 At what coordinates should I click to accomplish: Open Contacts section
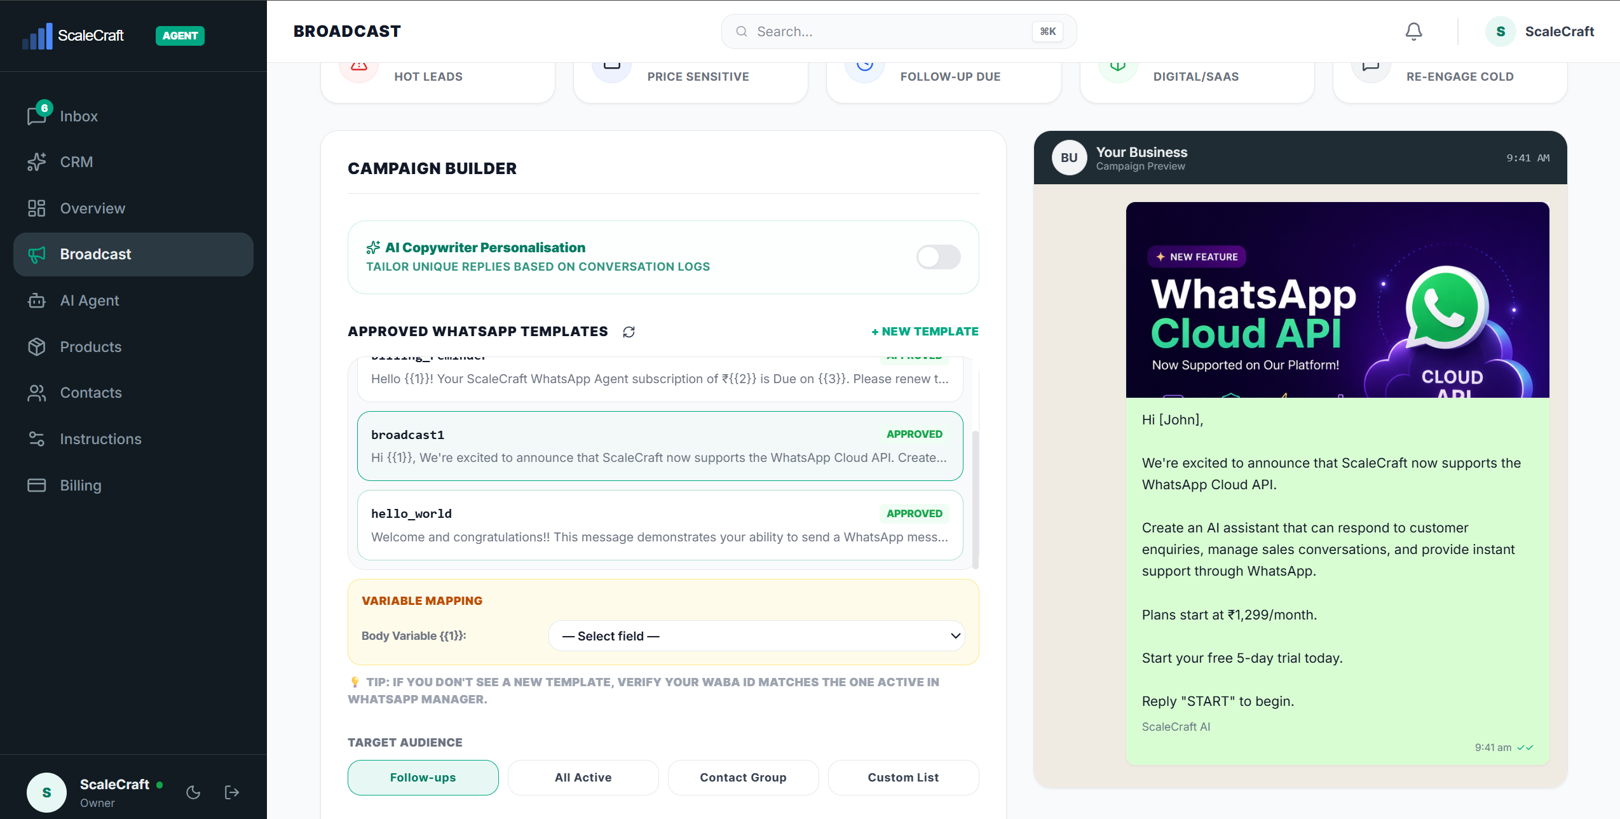pos(133,393)
